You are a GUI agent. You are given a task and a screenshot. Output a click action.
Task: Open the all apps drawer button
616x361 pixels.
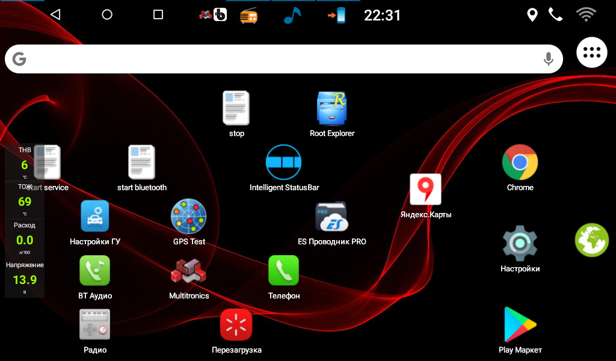[592, 52]
